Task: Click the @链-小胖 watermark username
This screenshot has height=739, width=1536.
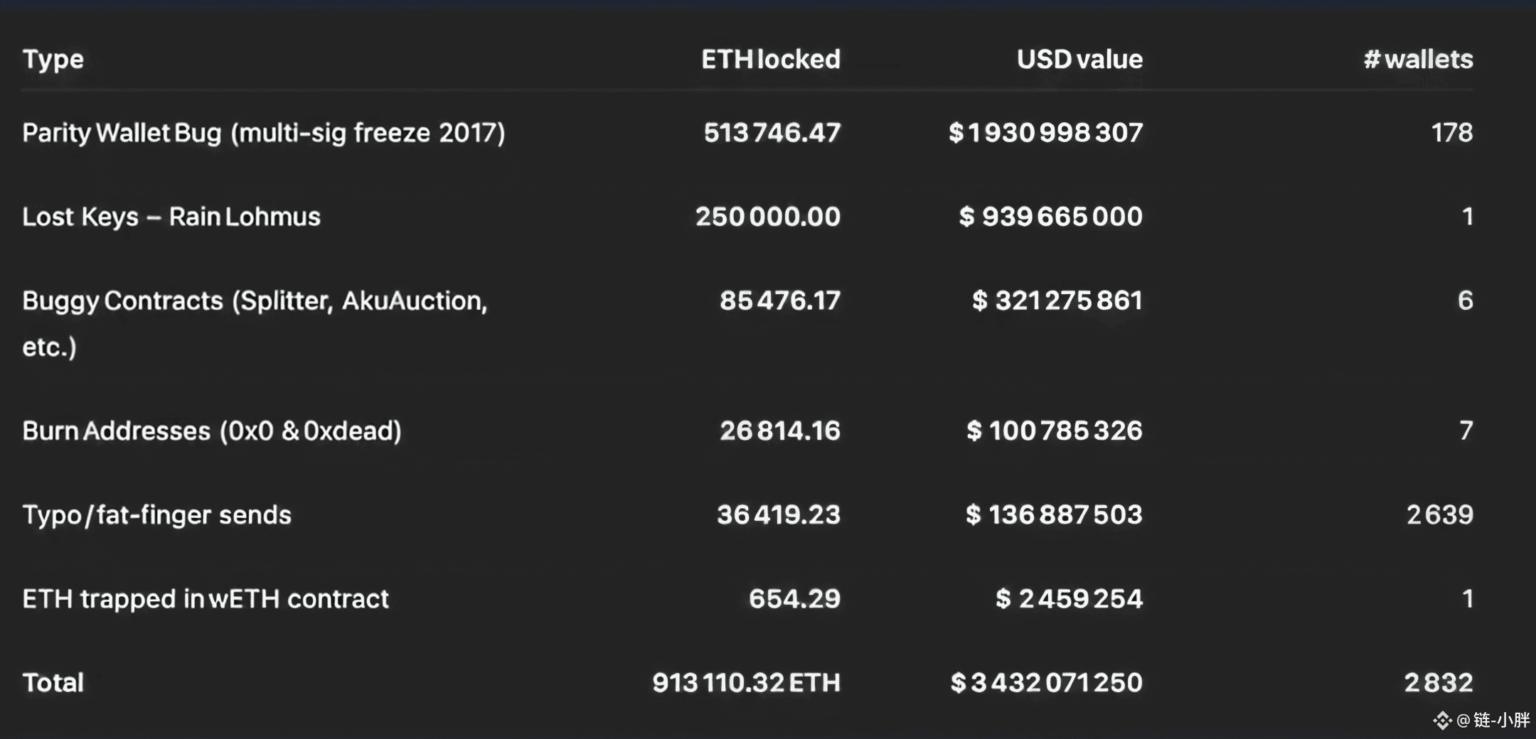Action: coord(1493,721)
